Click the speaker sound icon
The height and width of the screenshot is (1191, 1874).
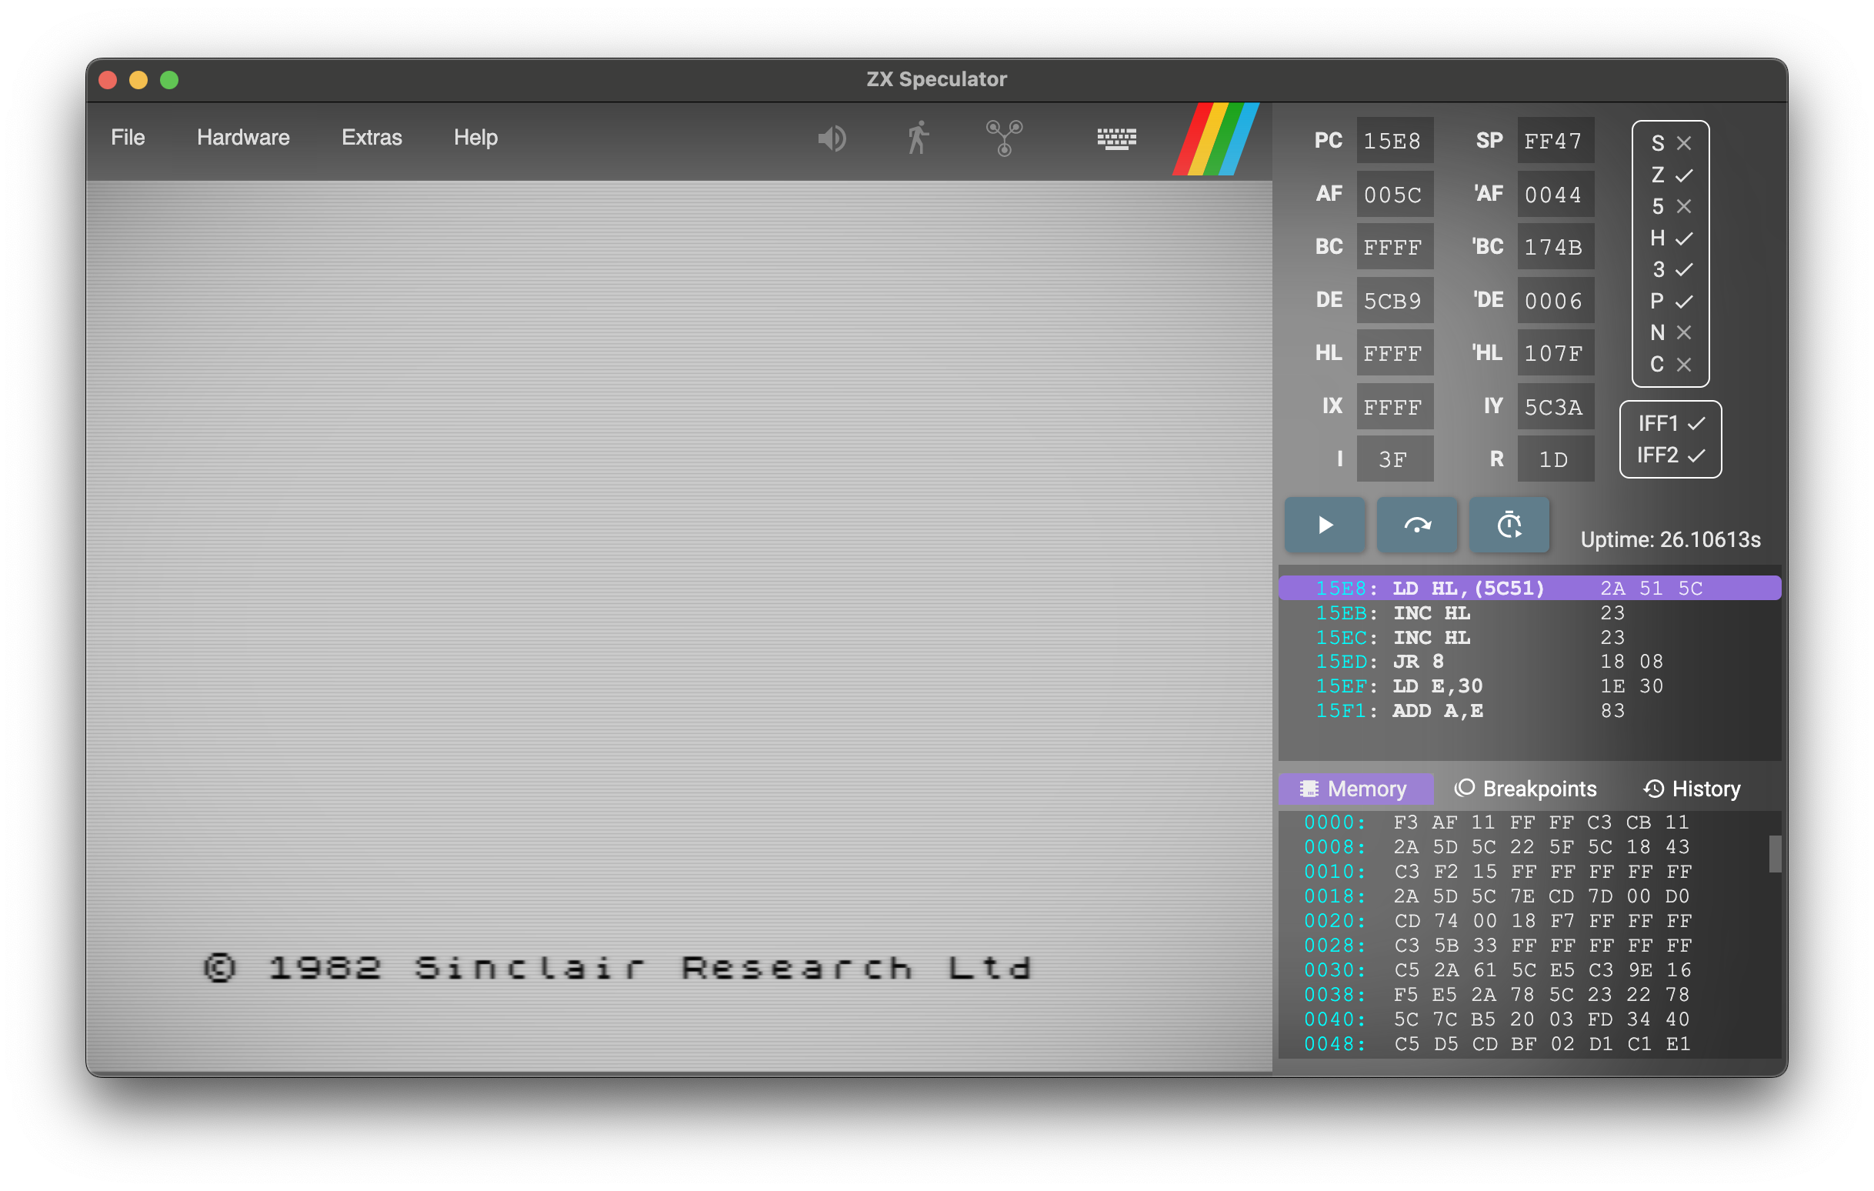click(831, 139)
